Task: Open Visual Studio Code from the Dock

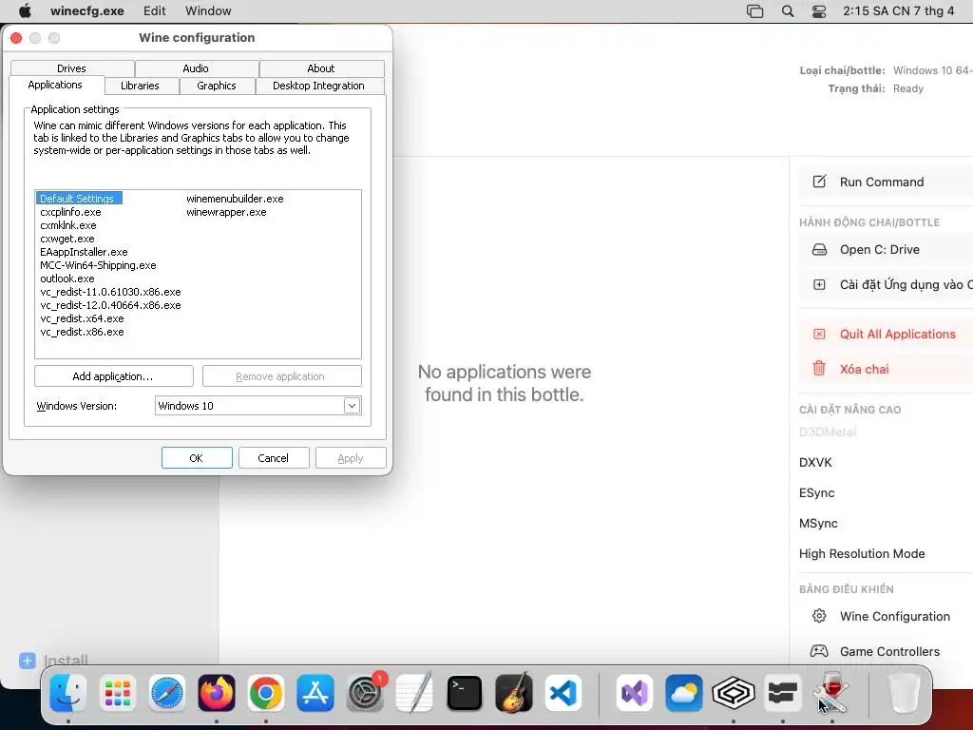Action: pyautogui.click(x=563, y=693)
